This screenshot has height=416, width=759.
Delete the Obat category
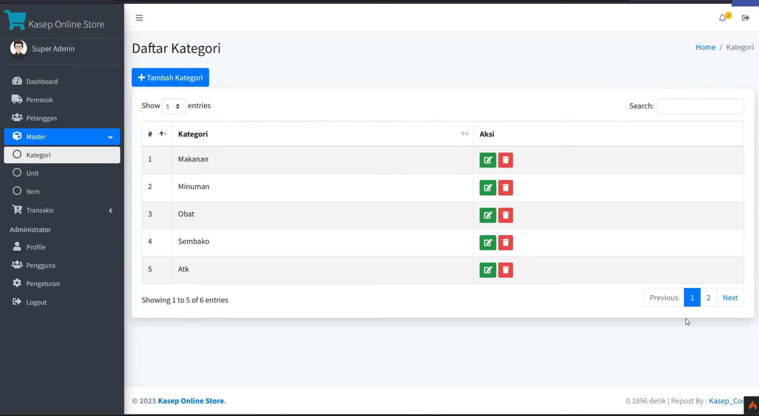coord(505,215)
